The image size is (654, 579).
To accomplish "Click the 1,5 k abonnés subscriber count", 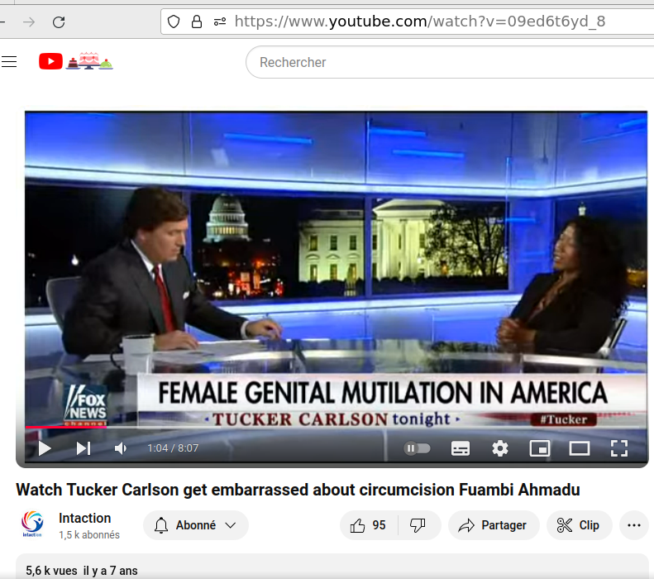I will tap(89, 535).
